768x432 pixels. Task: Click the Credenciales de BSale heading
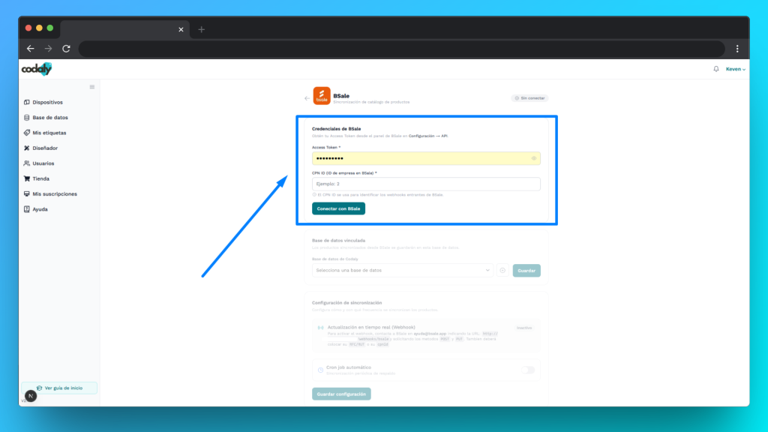[337, 129]
